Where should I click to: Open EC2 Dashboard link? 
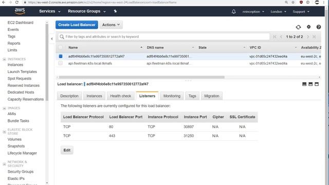pyautogui.click(x=21, y=23)
